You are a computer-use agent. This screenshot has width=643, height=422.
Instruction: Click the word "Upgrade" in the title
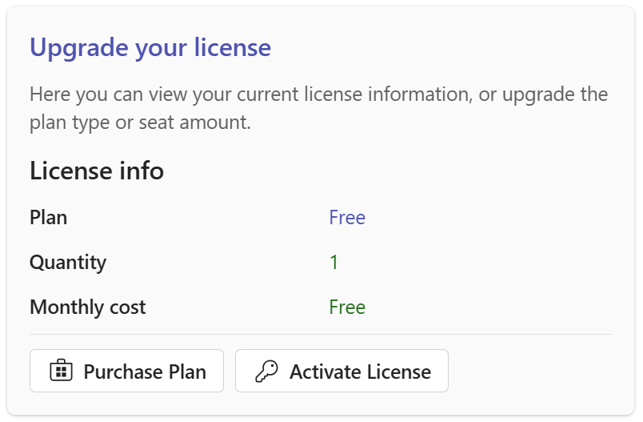[78, 48]
